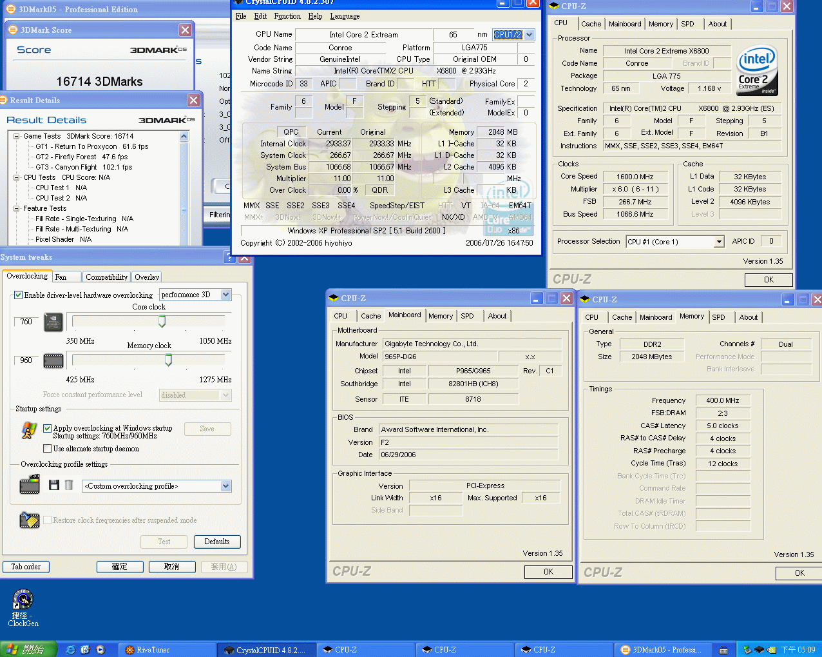Select the GT1 - Return To Proxycon row

click(x=91, y=146)
